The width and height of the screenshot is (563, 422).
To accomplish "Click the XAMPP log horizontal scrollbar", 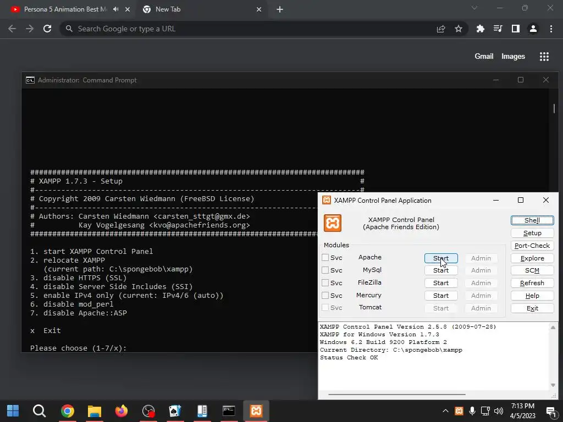I will (x=397, y=395).
